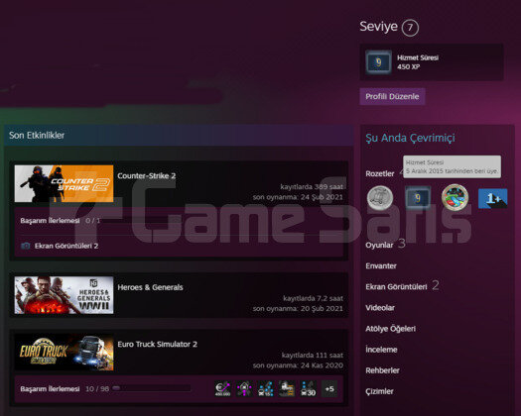Click the second Euro Truck achievement icon
The height and width of the screenshot is (416, 521).
[x=244, y=388]
